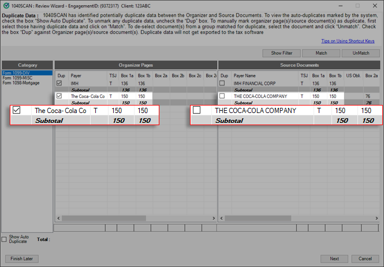Click Organizer Pages Dup column header
The image size is (384, 267).
click(x=61, y=76)
